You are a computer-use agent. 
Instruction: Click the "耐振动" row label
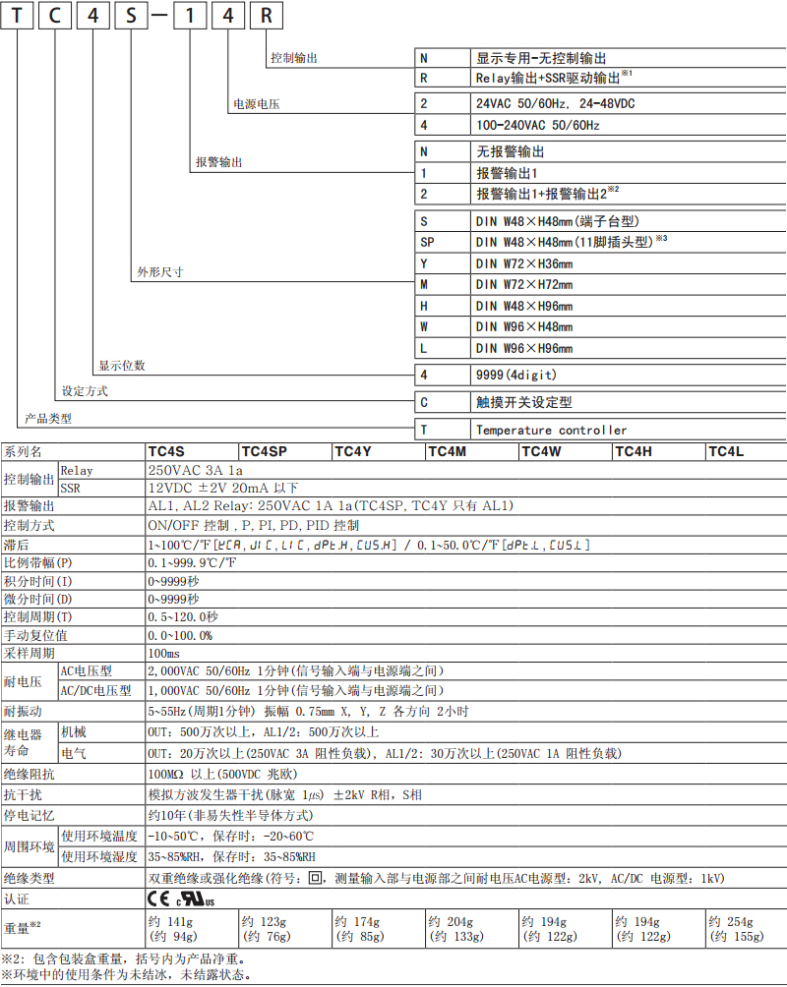click(23, 712)
